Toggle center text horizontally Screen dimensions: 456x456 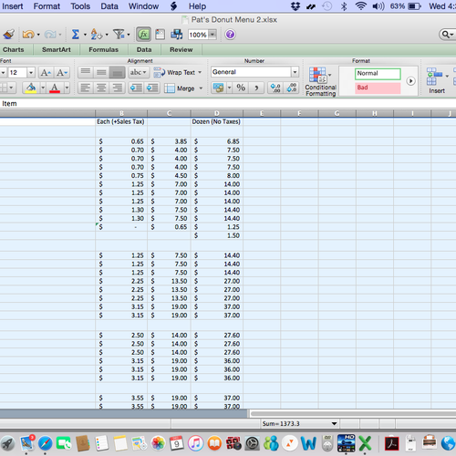[x=101, y=88]
